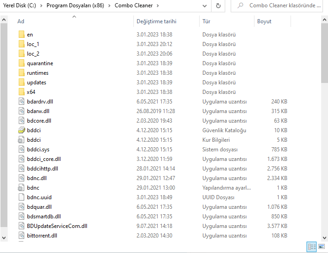The image size is (328, 253).
Task: Select the quarantine folder name
Action: [x=40, y=63]
